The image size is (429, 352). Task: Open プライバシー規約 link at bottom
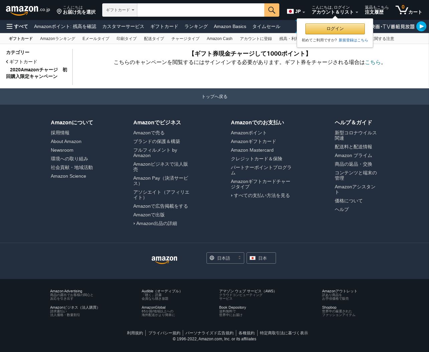click(164, 333)
